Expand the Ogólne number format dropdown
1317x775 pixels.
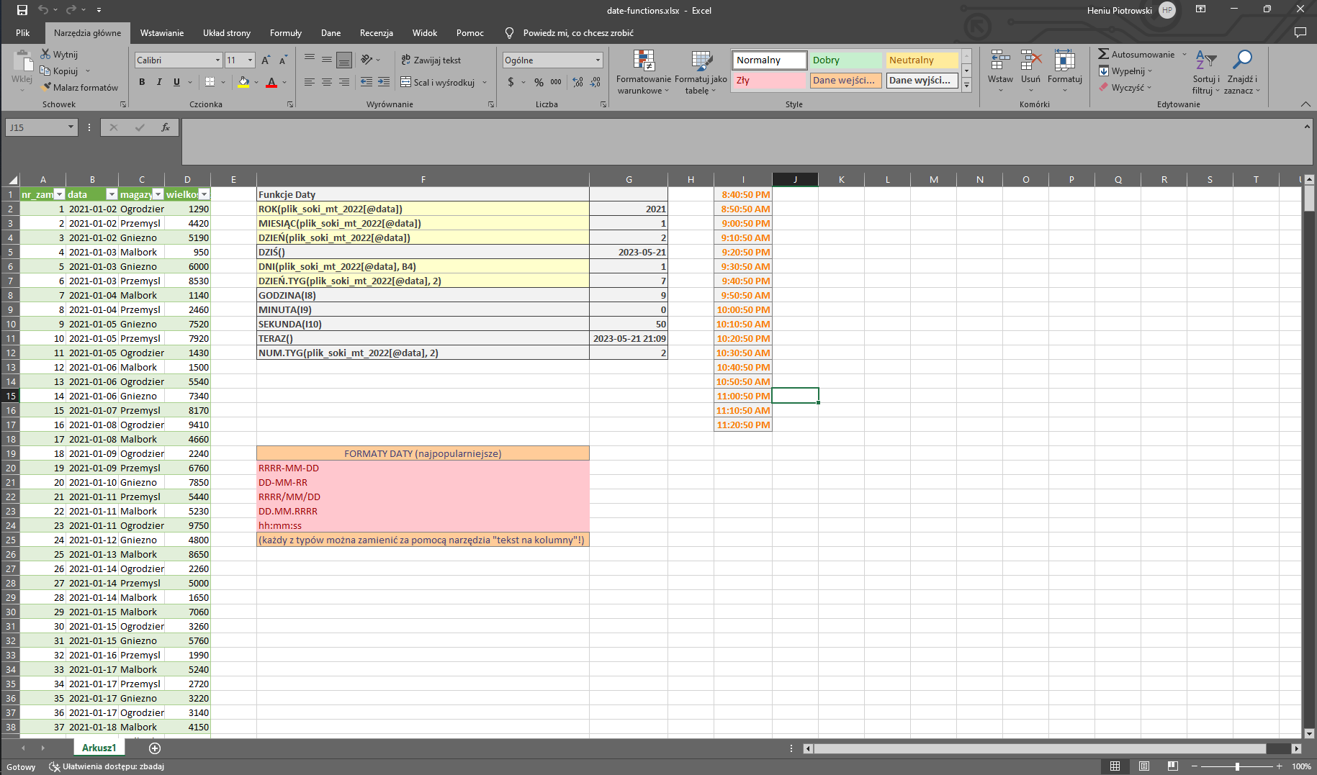[x=598, y=60]
